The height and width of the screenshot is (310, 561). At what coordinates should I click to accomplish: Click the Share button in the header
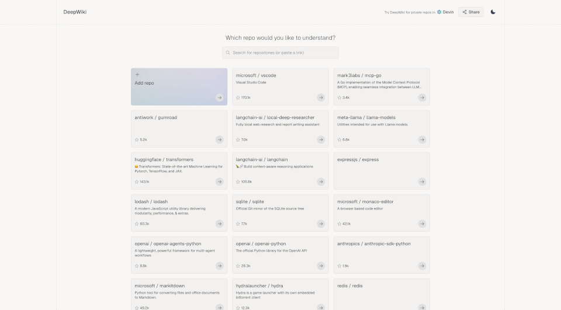click(x=470, y=12)
